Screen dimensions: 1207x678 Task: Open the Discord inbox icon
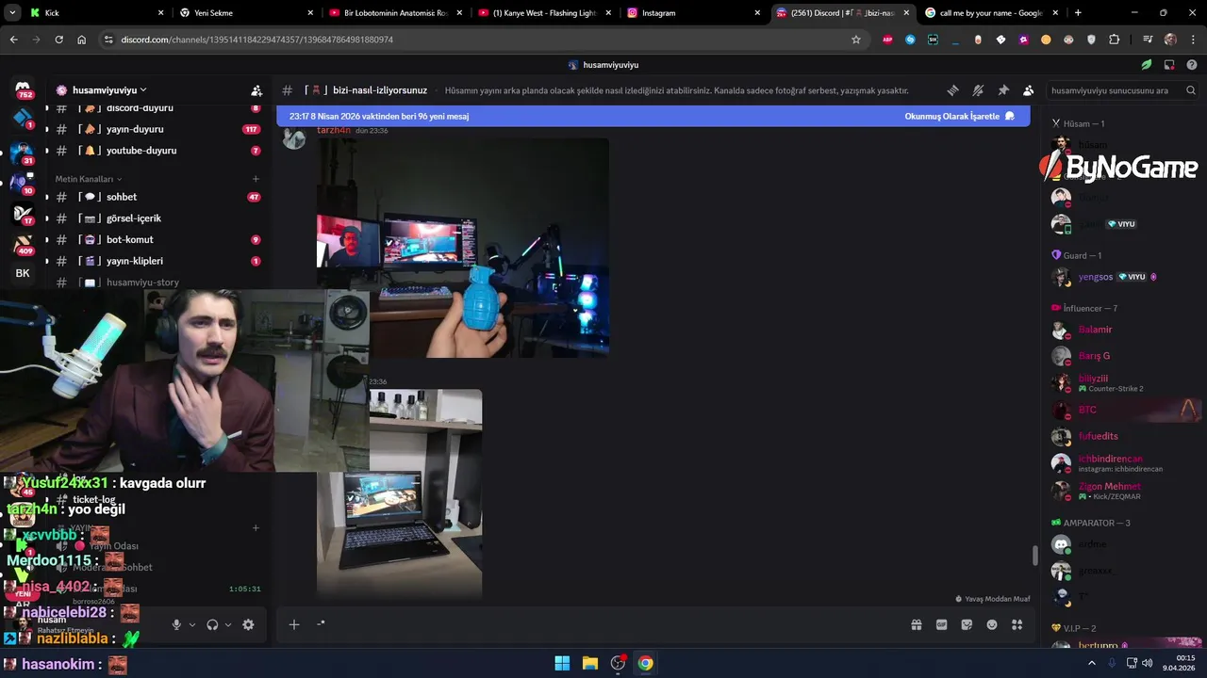[1169, 65]
